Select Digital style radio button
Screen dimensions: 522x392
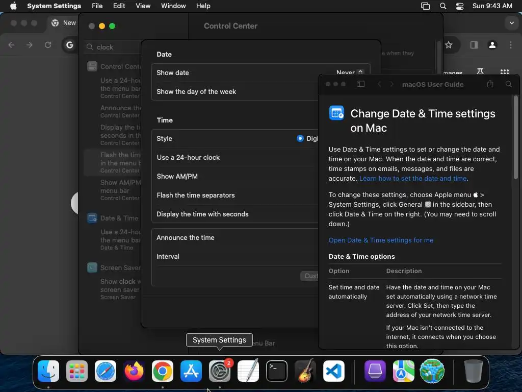300,138
